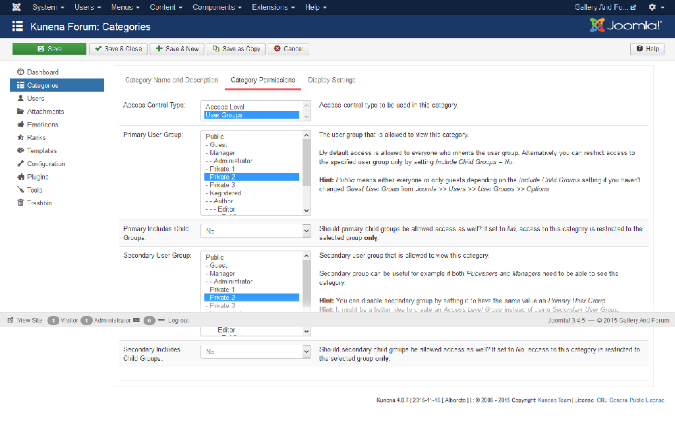This screenshot has width=675, height=430.
Task: Open Secondary Includes Child Groups dropdown
Action: point(256,352)
